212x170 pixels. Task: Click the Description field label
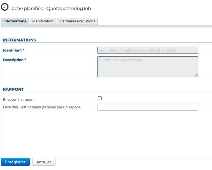(x=13, y=60)
